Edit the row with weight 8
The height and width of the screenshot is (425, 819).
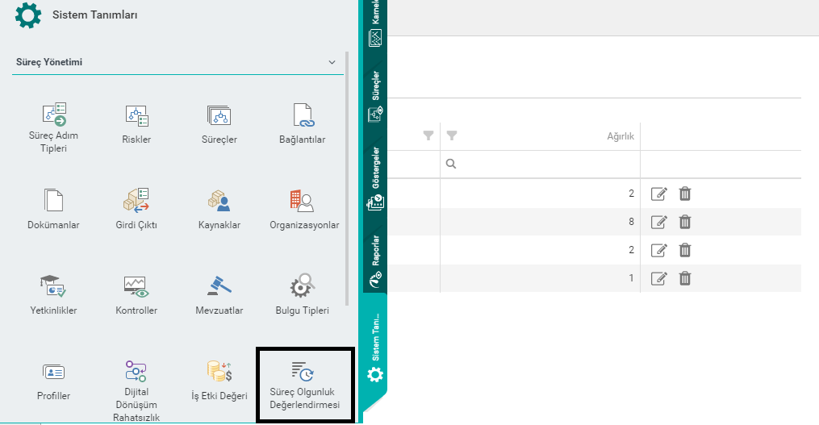658,222
